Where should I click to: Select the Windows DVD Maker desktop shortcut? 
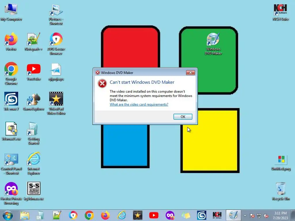213,44
